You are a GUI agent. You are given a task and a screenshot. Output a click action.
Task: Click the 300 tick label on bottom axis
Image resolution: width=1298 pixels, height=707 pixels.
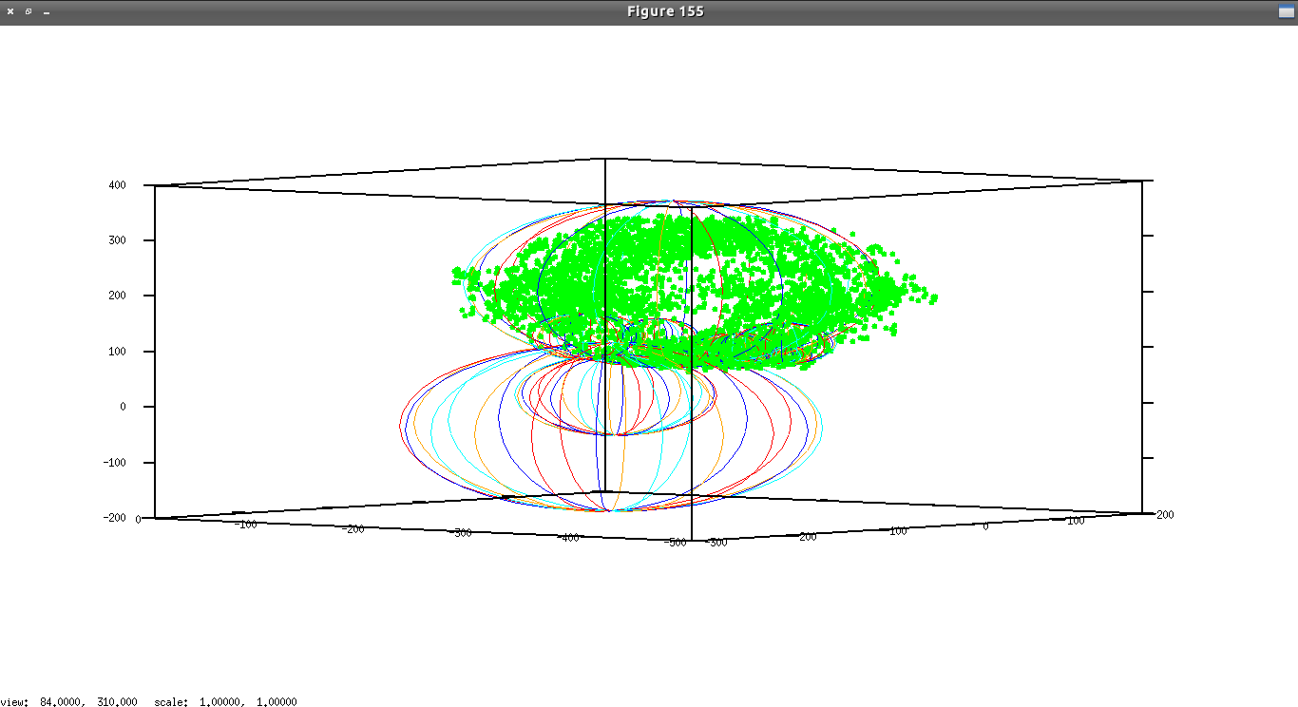coord(717,543)
